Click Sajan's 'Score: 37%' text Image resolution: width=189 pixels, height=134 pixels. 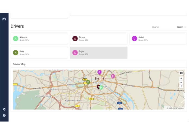tap(83, 54)
